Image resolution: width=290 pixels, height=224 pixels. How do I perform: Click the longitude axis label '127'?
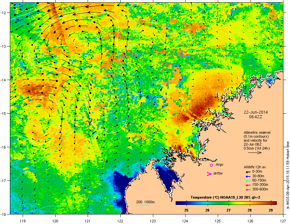point(283,221)
